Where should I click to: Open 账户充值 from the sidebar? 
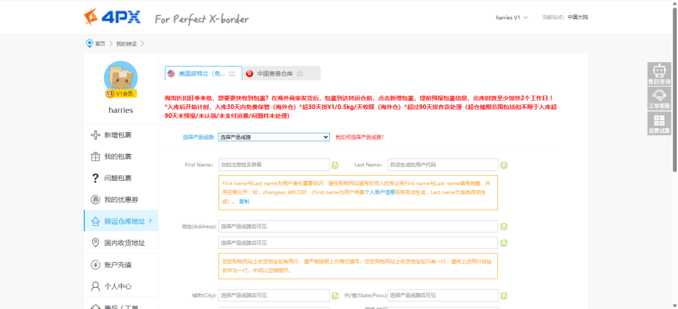(117, 265)
